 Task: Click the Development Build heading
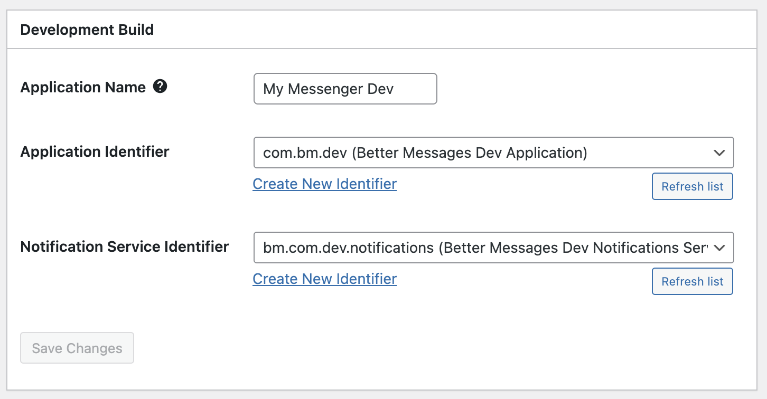pyautogui.click(x=87, y=30)
